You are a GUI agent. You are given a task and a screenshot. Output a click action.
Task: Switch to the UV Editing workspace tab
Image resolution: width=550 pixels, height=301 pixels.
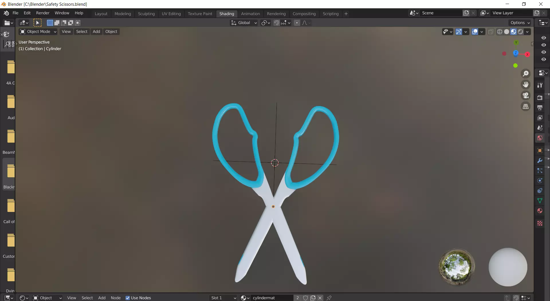coord(171,14)
